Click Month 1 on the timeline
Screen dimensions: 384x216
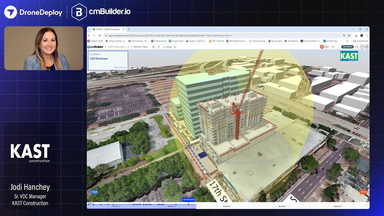(116, 206)
